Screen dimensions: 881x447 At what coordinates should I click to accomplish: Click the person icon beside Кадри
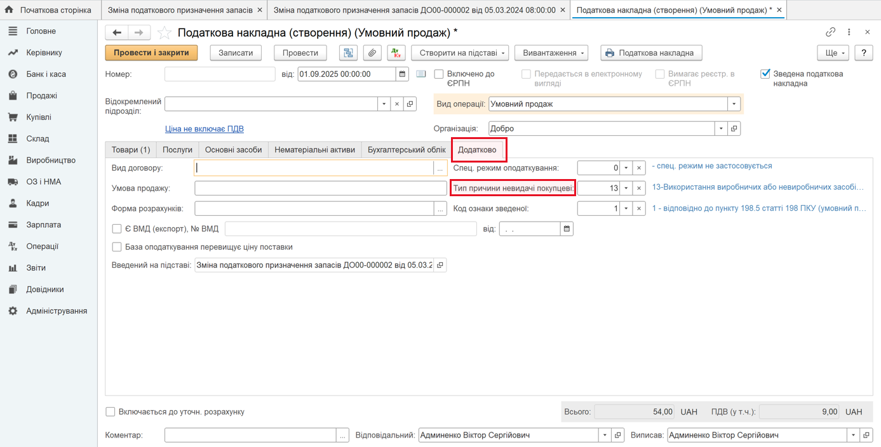tap(13, 204)
